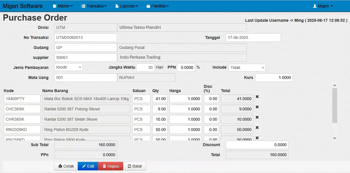Click the Tanggal date field
This screenshot has width=350, height=173.
point(253,37)
